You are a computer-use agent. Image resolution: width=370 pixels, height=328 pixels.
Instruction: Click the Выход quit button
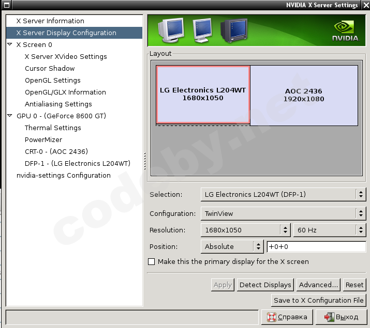tap(341, 317)
